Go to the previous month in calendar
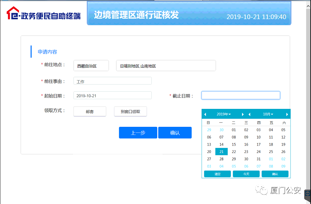This screenshot has width=311, height=204. [x=249, y=114]
